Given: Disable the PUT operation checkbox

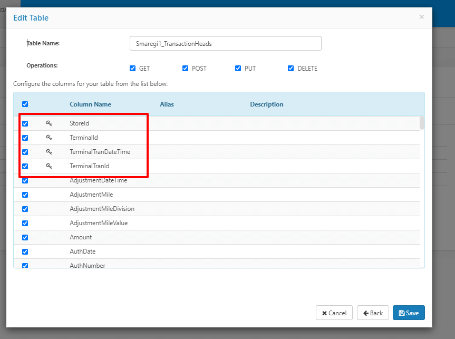Looking at the screenshot, I should pyautogui.click(x=239, y=69).
